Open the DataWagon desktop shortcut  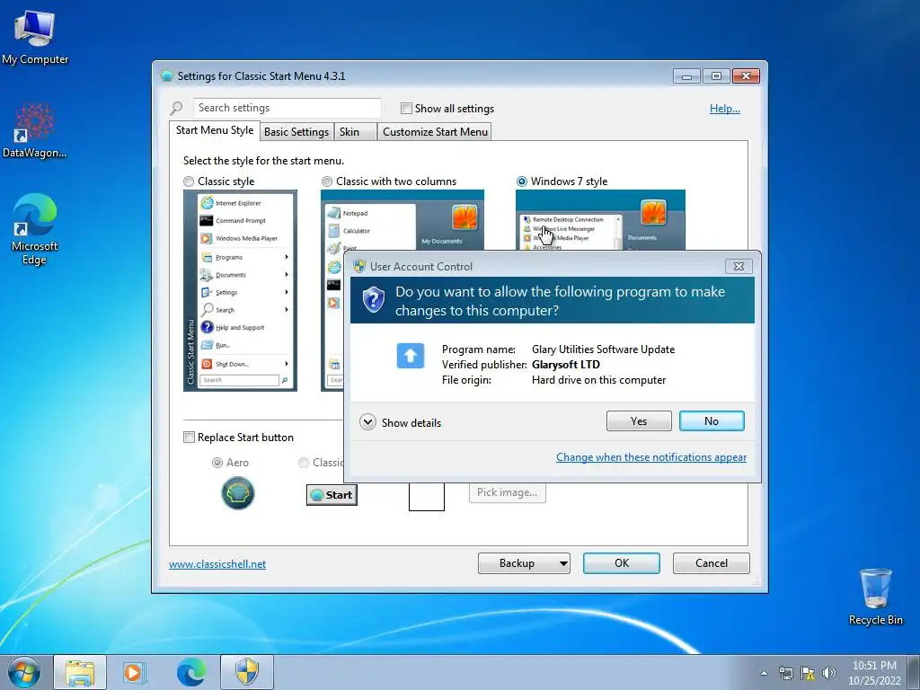click(x=35, y=130)
